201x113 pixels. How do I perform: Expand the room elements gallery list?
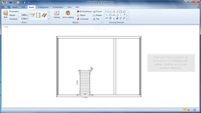coord(49,19)
